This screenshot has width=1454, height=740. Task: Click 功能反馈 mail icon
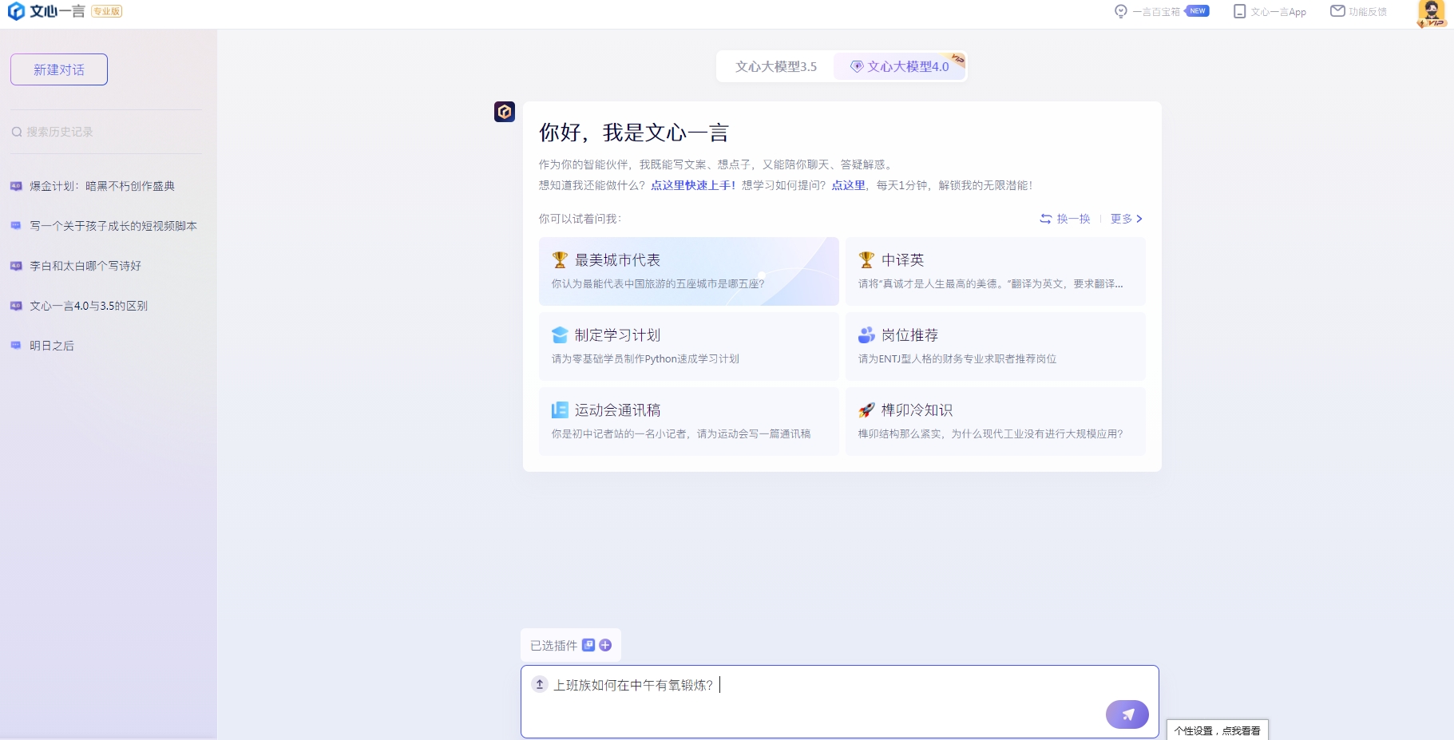click(1337, 11)
